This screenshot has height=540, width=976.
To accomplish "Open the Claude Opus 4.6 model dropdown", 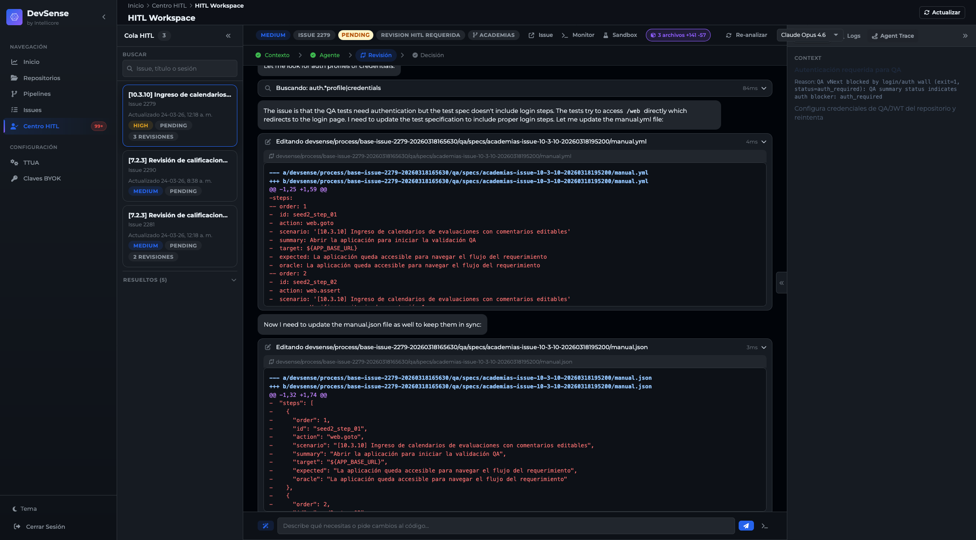I will pos(809,35).
